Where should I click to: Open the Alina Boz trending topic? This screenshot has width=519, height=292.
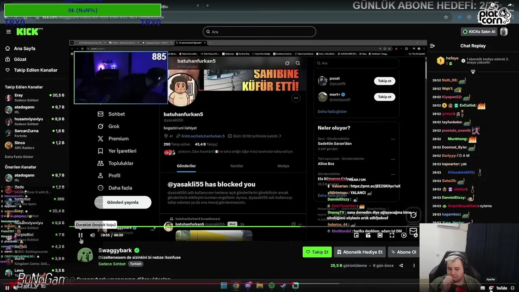(326, 163)
